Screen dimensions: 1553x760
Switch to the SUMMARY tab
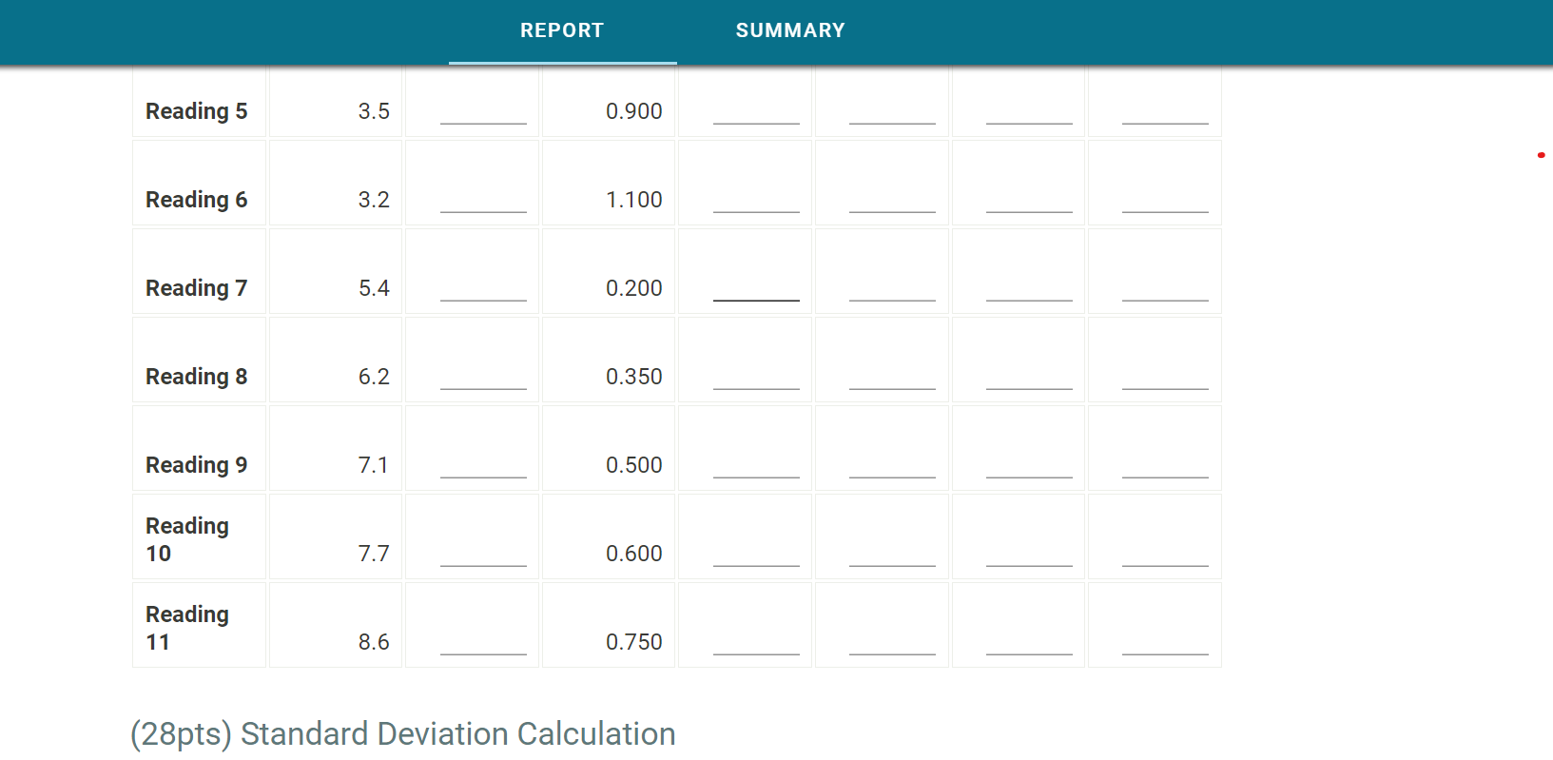(789, 29)
